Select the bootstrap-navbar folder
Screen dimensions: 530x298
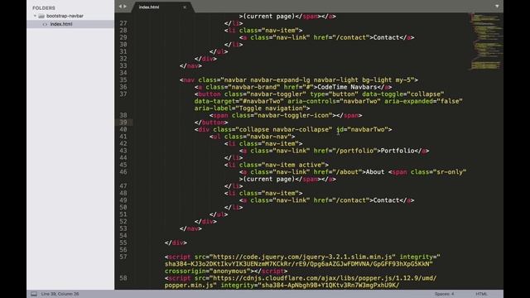click(65, 16)
